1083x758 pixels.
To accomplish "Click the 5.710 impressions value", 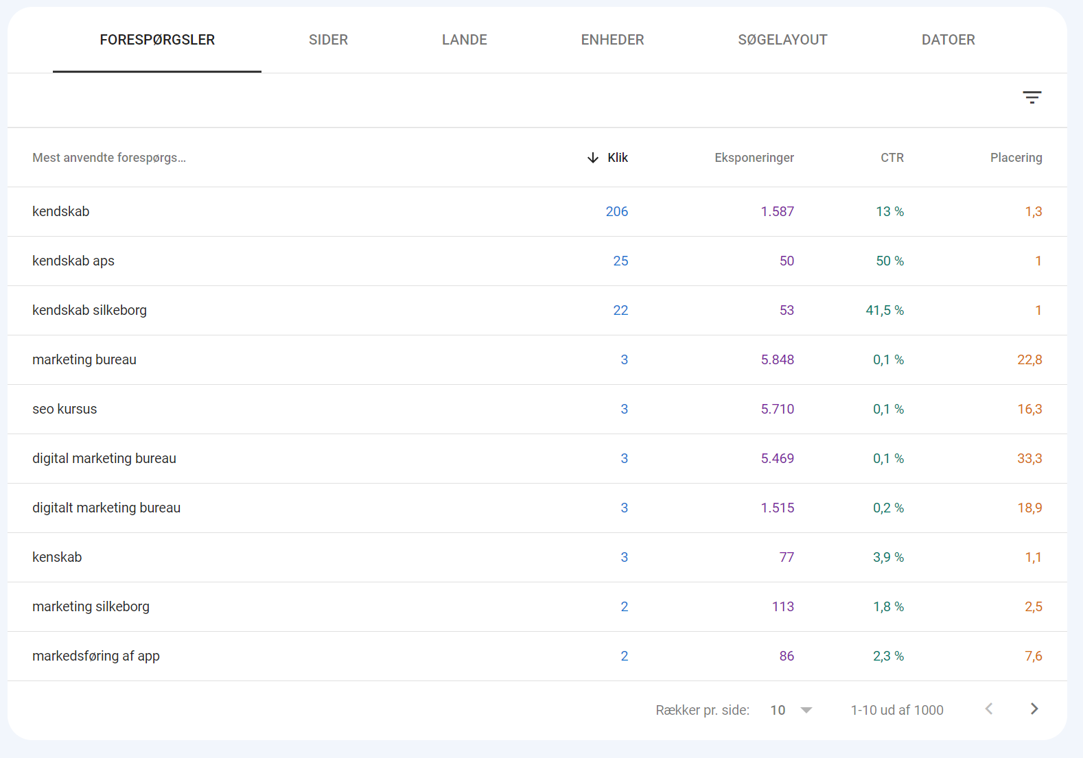I will coord(777,410).
